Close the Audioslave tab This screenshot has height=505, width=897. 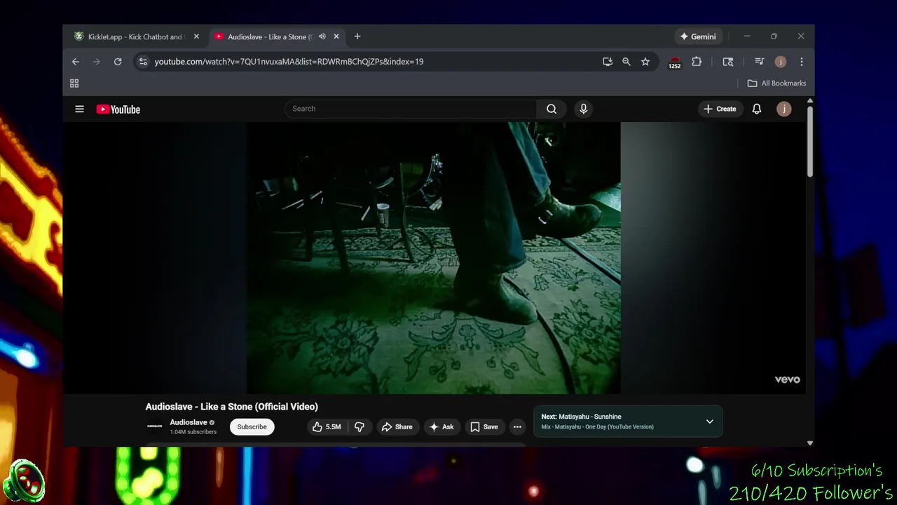[336, 36]
